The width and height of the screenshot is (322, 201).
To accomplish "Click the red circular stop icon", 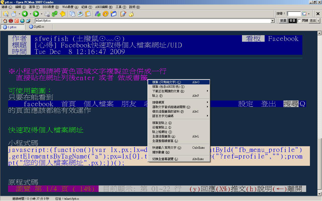I will pos(11,21).
